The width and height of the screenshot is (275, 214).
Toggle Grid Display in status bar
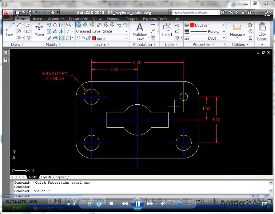tap(57, 201)
